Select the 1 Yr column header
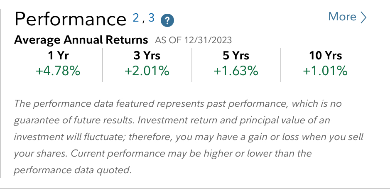Viewport: 390px width, 189px height. [x=58, y=55]
